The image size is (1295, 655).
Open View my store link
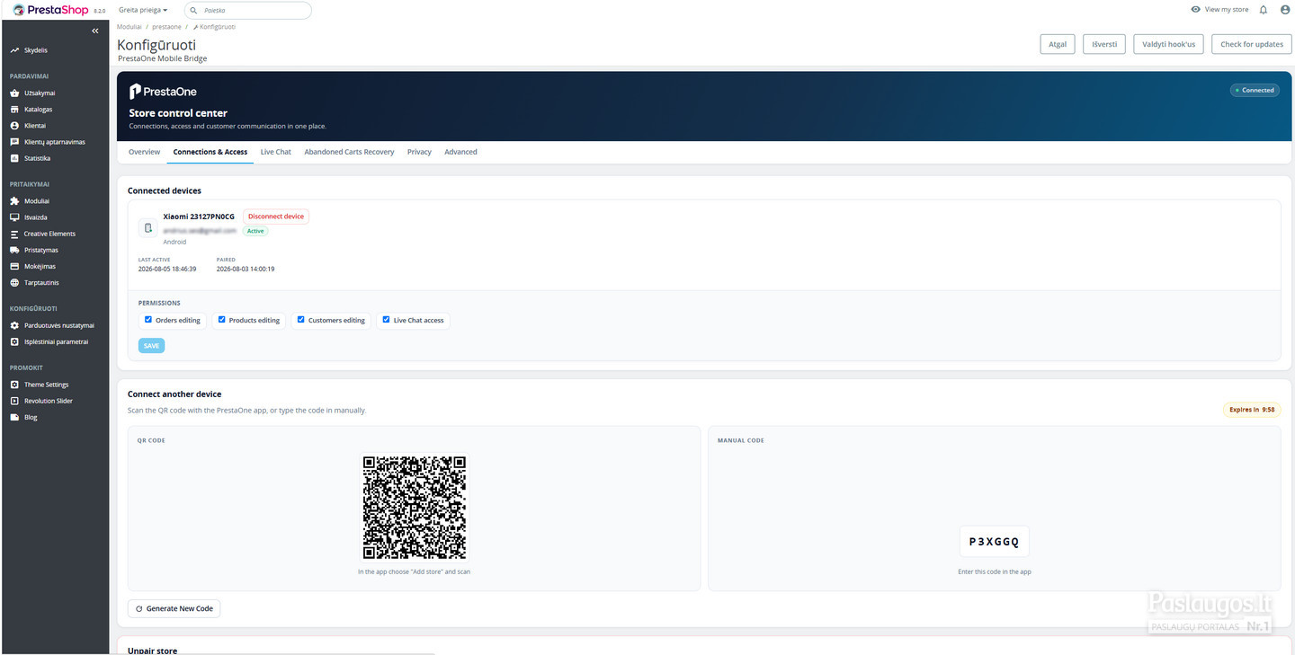pyautogui.click(x=1219, y=10)
